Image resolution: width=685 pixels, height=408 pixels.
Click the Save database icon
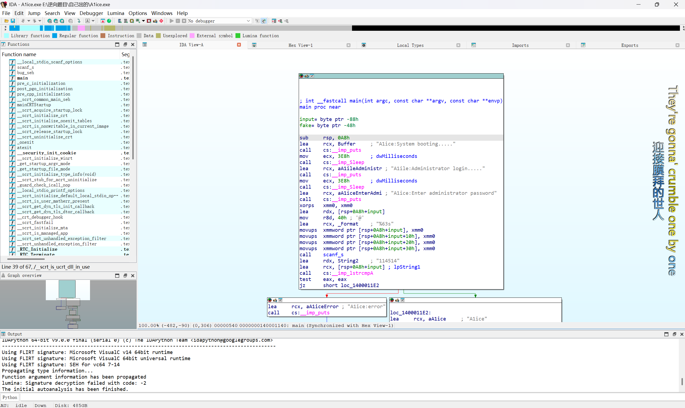(13, 21)
